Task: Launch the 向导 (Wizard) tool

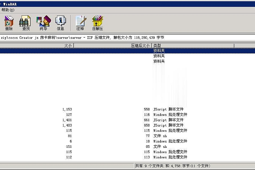Action: pyautogui.click(x=43, y=23)
